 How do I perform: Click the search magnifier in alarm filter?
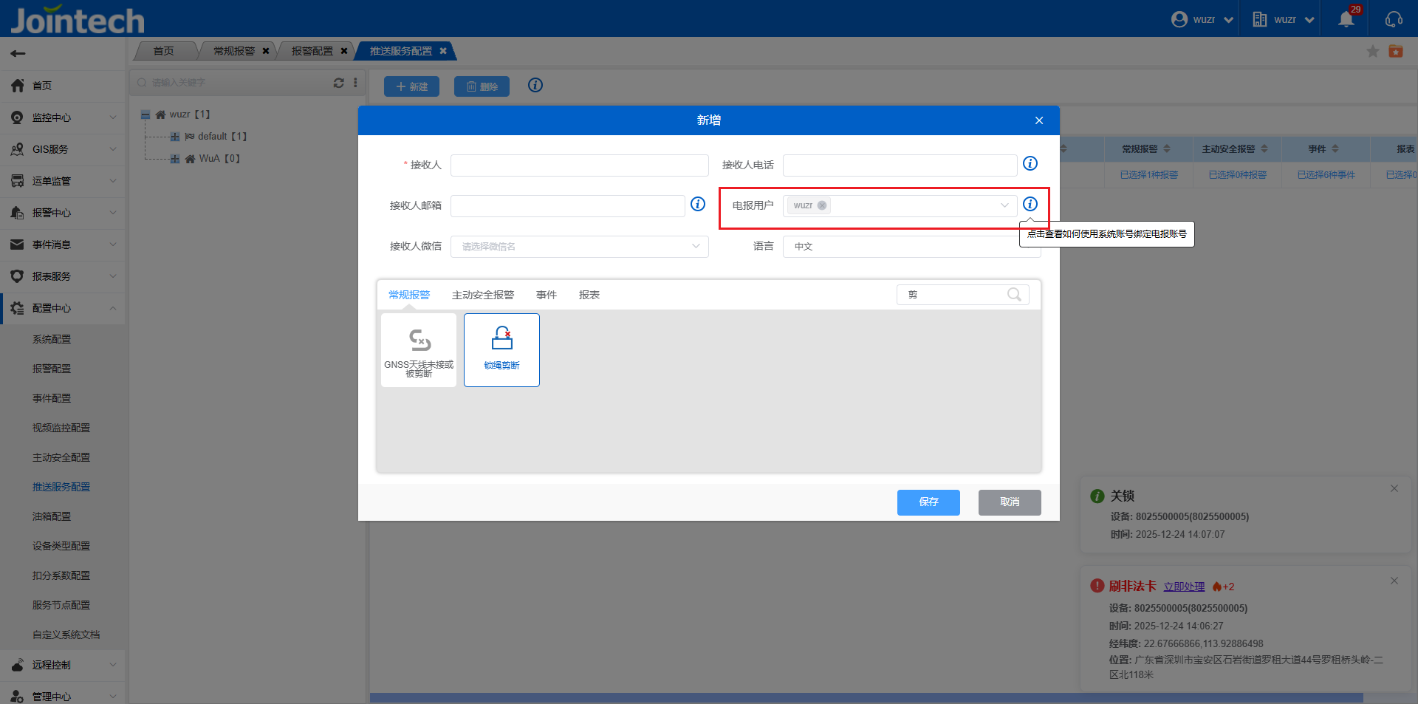1015,295
